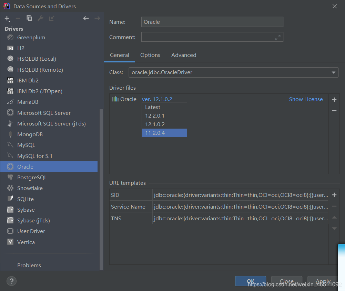
Task: Click the Microsoft SQL Server icon
Action: click(10, 113)
